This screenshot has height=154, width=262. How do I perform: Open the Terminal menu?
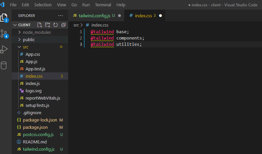pos(103,5)
